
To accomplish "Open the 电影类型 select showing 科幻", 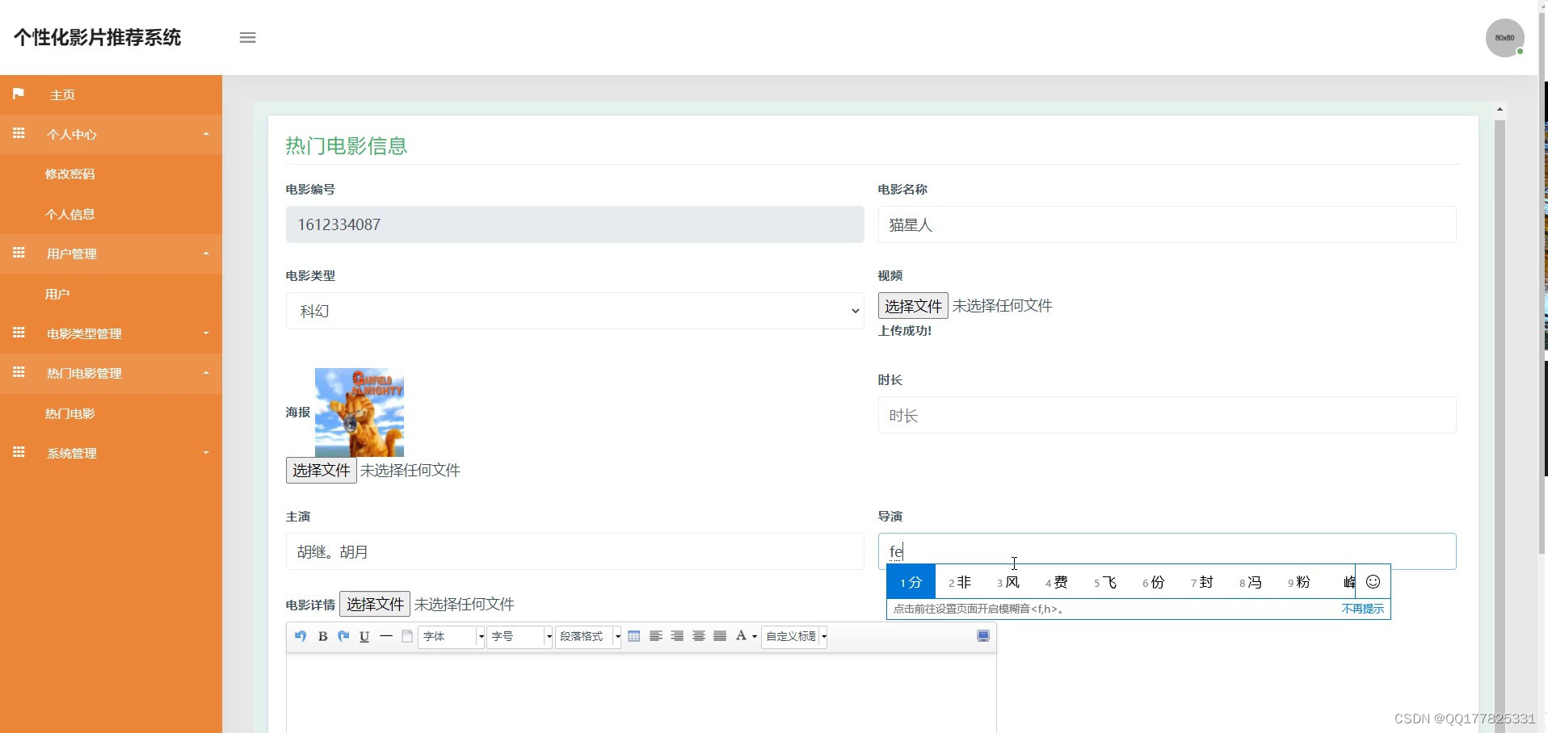I will [x=574, y=311].
